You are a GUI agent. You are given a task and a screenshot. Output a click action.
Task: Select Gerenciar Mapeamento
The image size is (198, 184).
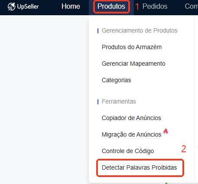pyautogui.click(x=133, y=64)
